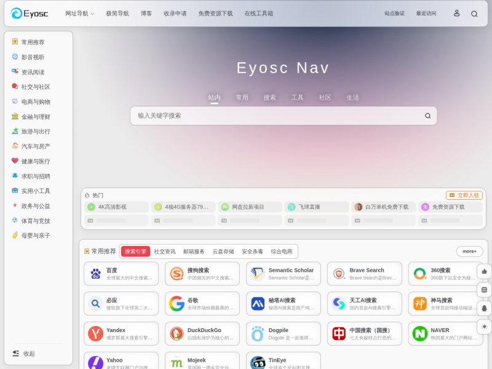
Task: Open hot link 白万单机免费下载
Action: point(383,207)
